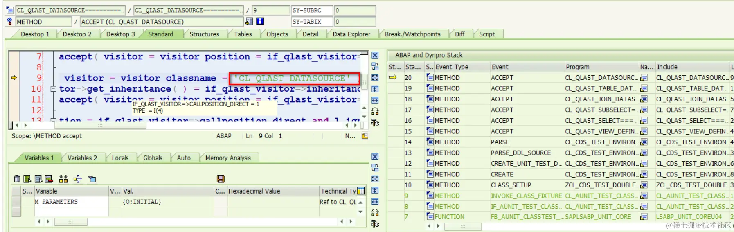Open the navigate-to-source icon after ACCEPT field
The width and height of the screenshot is (734, 232).
(249, 21)
